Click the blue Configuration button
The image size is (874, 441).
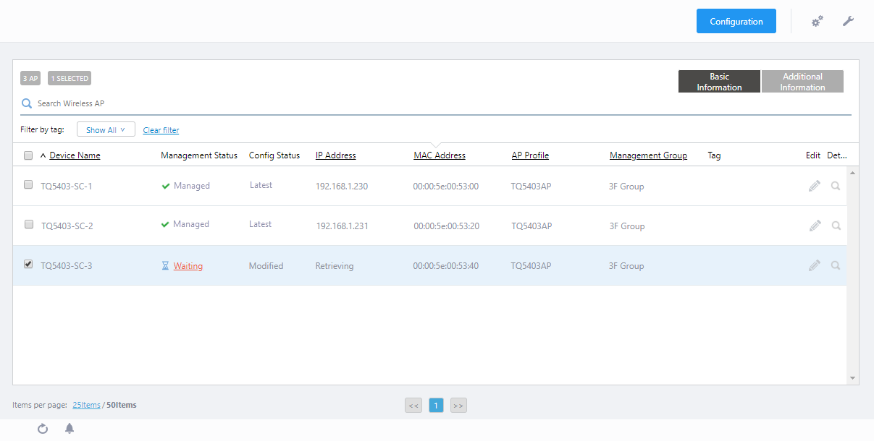pyautogui.click(x=736, y=22)
